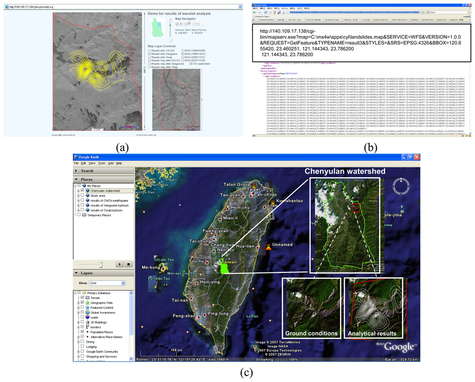Open the Tools menu in Google Earth
The width and height of the screenshot is (475, 382).
pyautogui.click(x=101, y=163)
